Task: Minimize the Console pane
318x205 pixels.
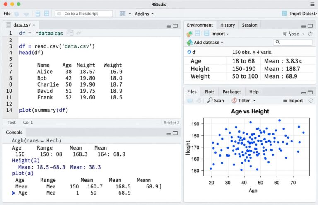Action: point(169,133)
